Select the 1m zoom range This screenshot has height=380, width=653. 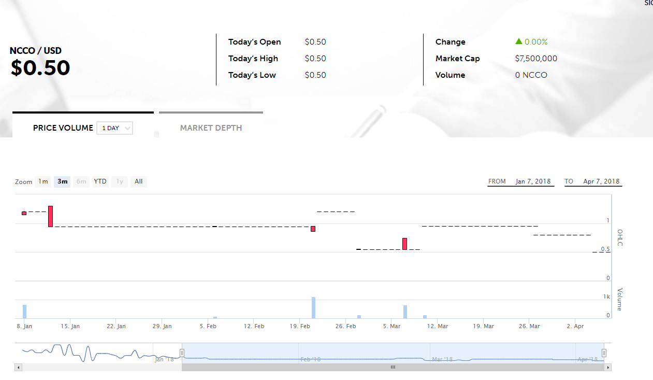[x=43, y=181]
